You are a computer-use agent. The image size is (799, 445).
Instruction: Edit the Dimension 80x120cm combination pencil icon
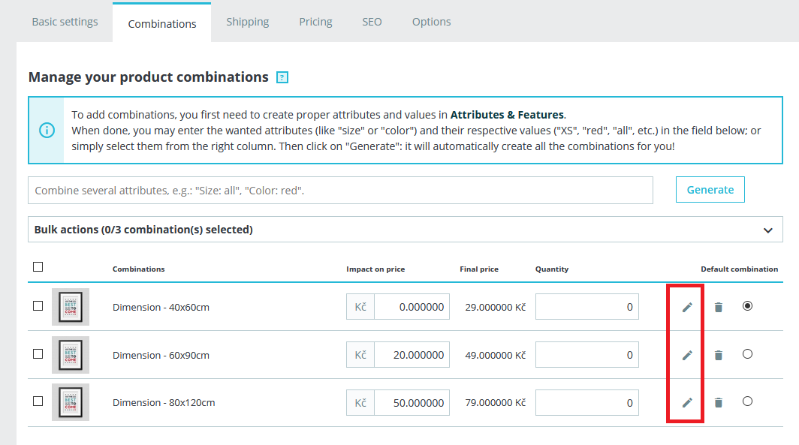(x=687, y=403)
